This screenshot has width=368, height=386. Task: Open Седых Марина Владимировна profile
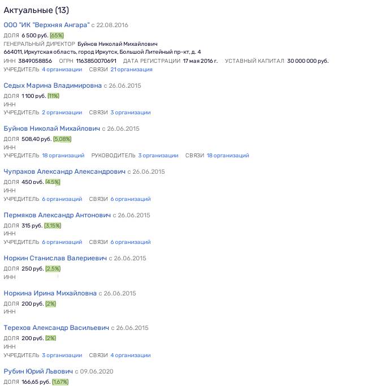(53, 85)
